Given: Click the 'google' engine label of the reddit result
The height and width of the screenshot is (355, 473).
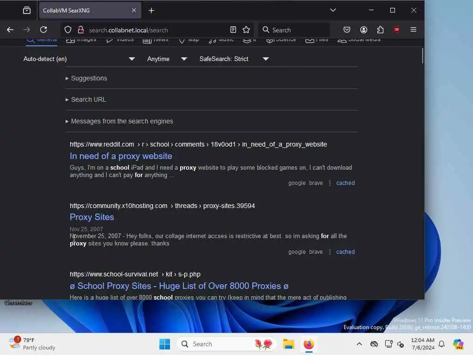Looking at the screenshot, I should (x=297, y=183).
